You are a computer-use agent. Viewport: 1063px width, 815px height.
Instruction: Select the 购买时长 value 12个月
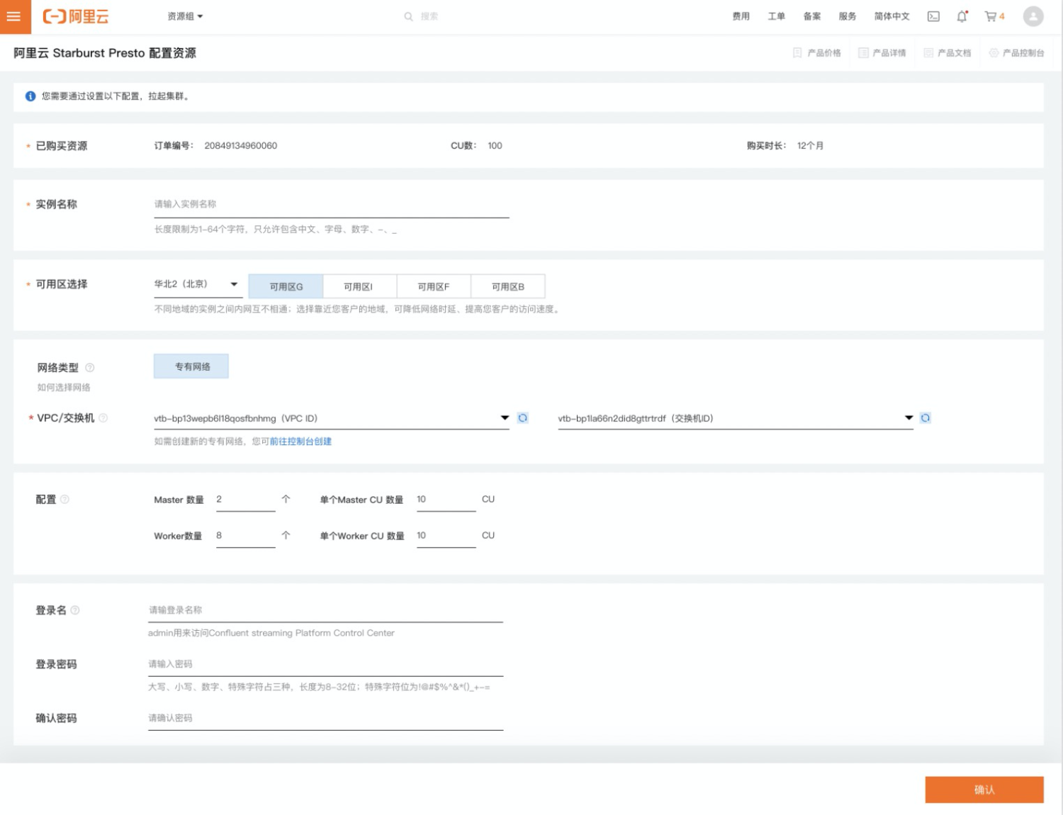click(810, 146)
